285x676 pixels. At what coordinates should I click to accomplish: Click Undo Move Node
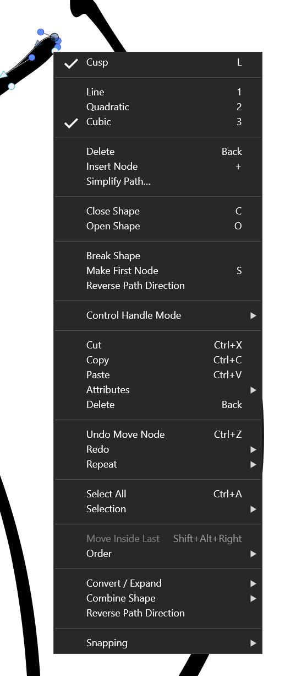pyautogui.click(x=157, y=434)
